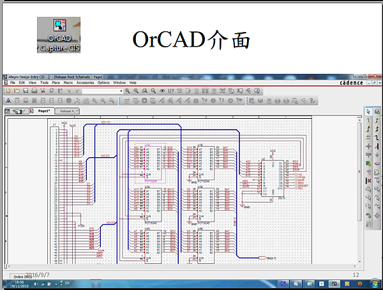
Task: Click the OrCAD Capture CIS desktop icon
Action: point(59,34)
